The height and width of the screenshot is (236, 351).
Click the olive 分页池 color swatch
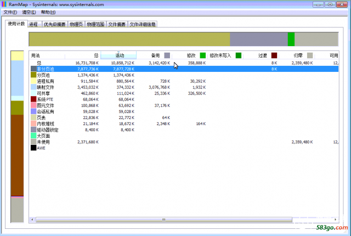(33, 75)
